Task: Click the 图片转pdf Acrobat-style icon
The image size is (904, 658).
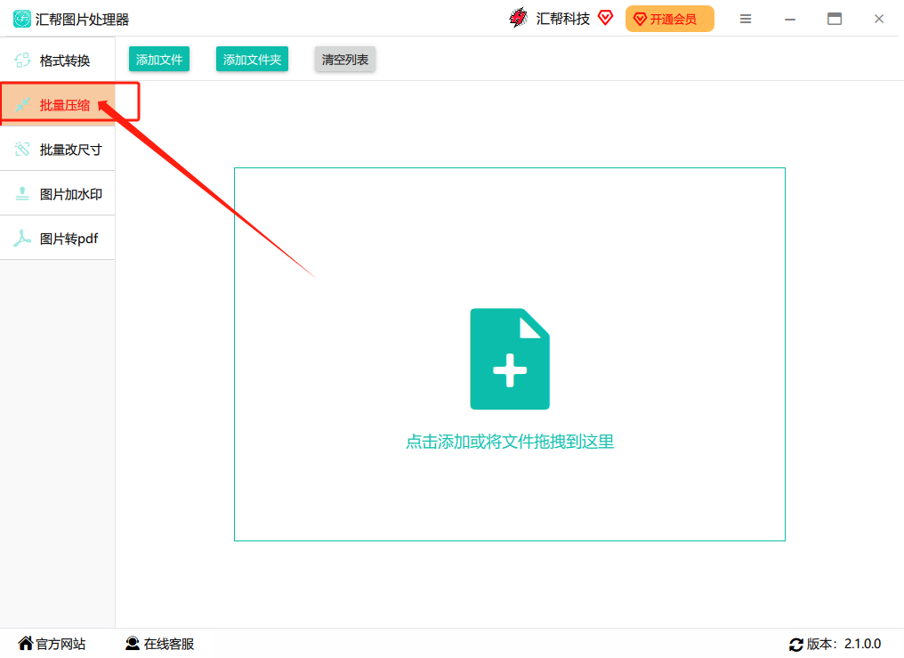Action: point(22,238)
